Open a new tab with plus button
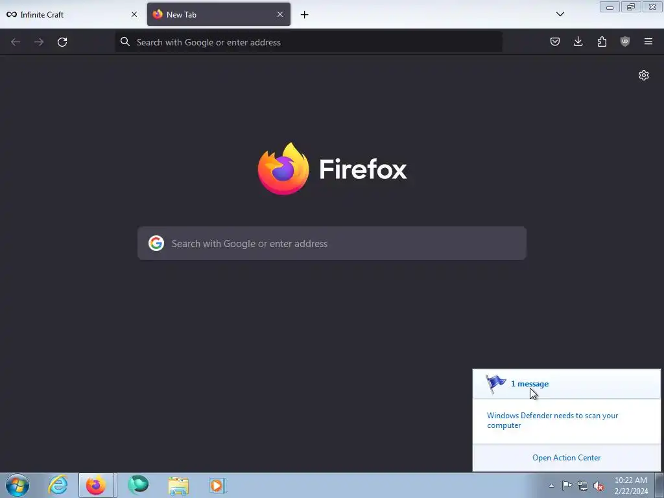Screen dimensions: 664x498 coord(305,15)
